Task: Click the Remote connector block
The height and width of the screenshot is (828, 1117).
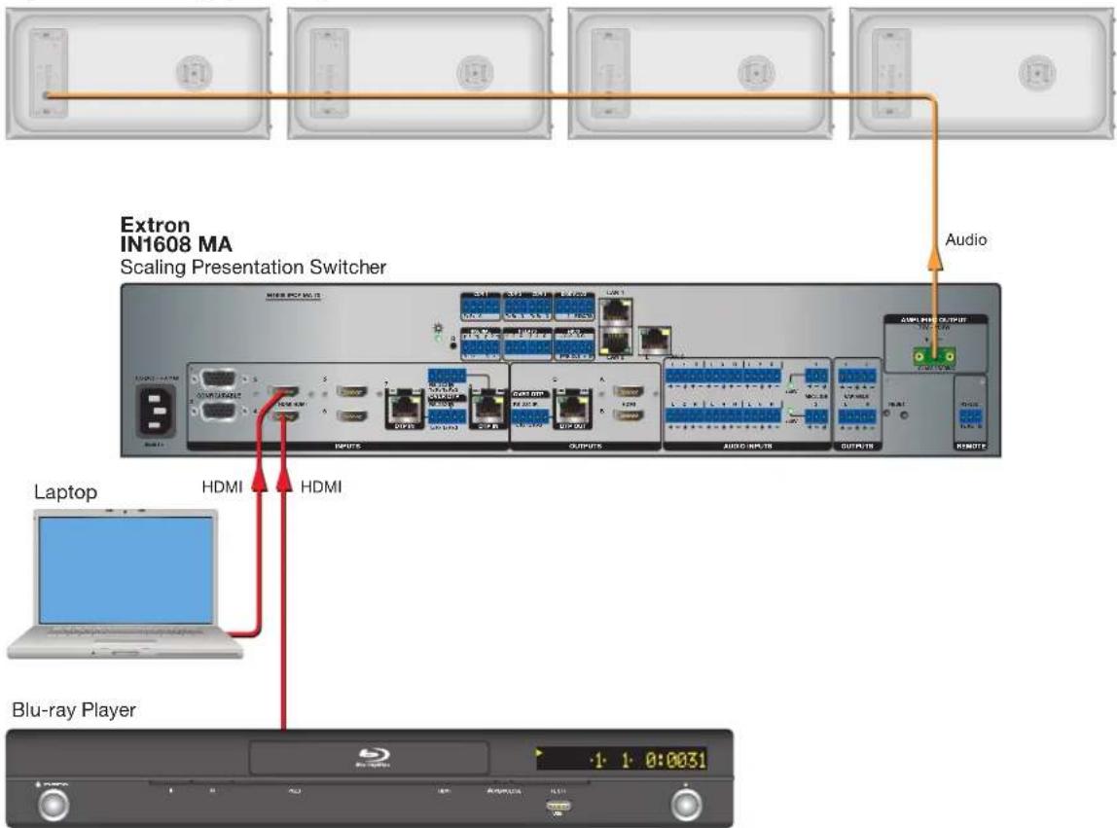Action: (970, 417)
